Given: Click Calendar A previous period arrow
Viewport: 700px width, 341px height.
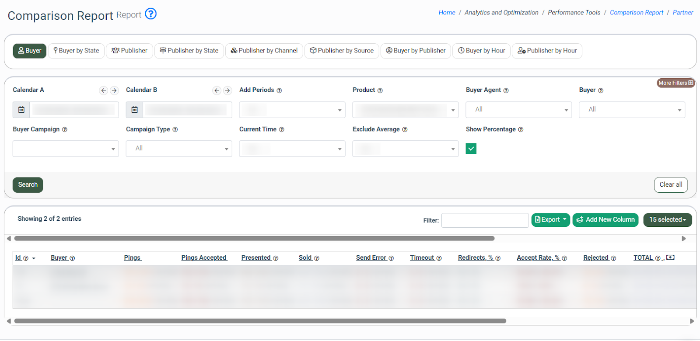Looking at the screenshot, I should [103, 90].
